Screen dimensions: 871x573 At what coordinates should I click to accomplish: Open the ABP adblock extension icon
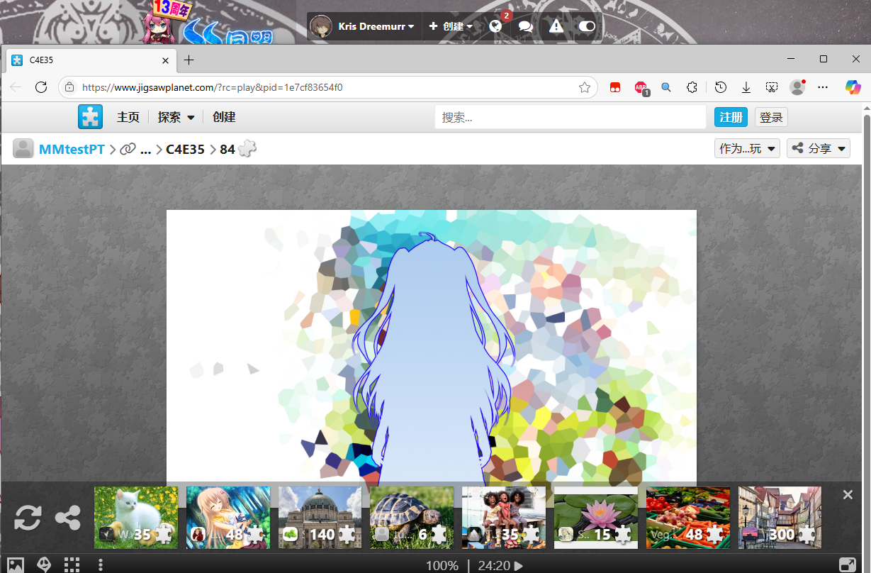(x=641, y=87)
